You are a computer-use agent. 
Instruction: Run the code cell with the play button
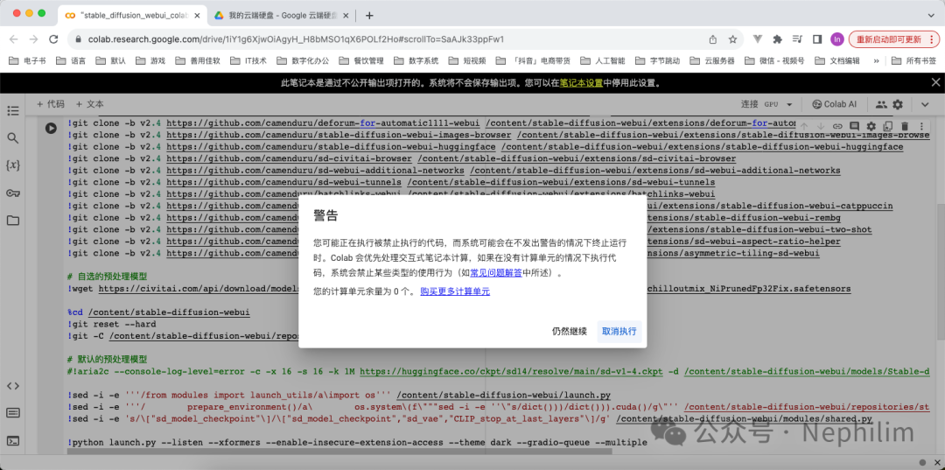point(51,128)
